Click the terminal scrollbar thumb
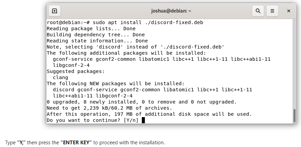The width and height of the screenshot is (301, 147). pyautogui.click(x=294, y=116)
